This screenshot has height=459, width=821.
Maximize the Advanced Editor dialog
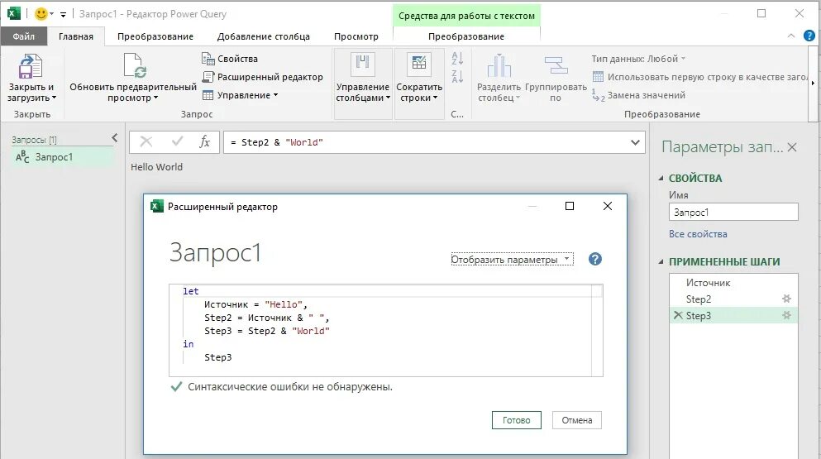pos(570,206)
